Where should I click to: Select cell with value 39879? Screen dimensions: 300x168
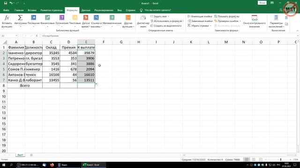[86, 53]
